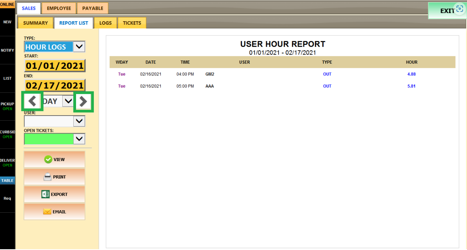Send report via EMAIL button
Image resolution: width=467 pixels, height=250 pixels.
pyautogui.click(x=54, y=212)
